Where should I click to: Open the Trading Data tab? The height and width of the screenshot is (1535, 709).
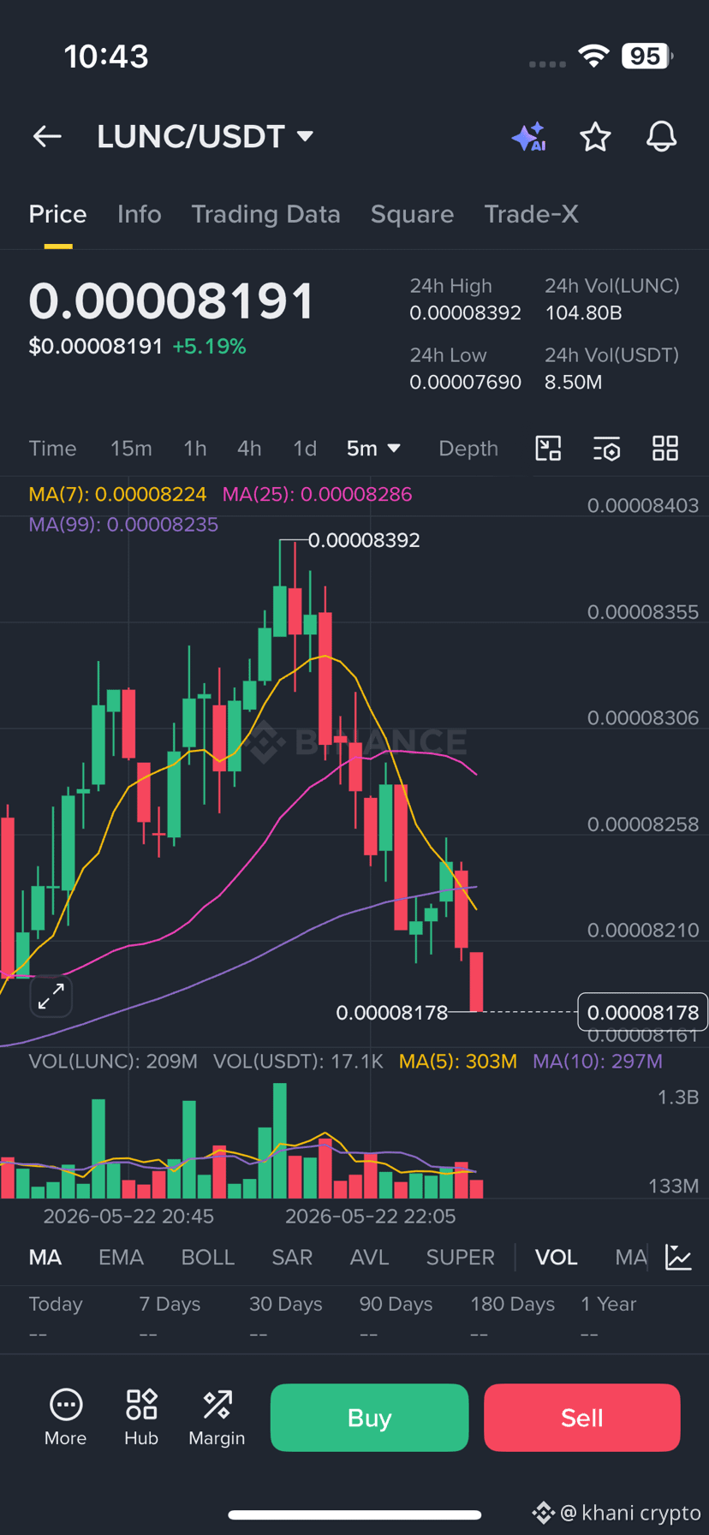pos(265,214)
